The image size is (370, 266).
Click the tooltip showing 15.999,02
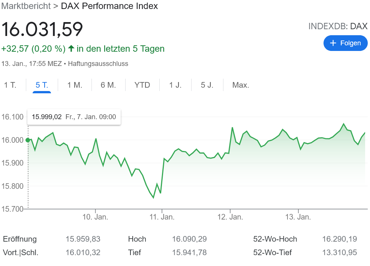tap(73, 117)
